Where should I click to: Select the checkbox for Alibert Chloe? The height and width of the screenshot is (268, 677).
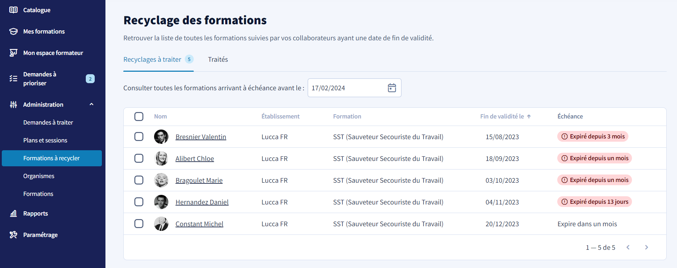[139, 158]
